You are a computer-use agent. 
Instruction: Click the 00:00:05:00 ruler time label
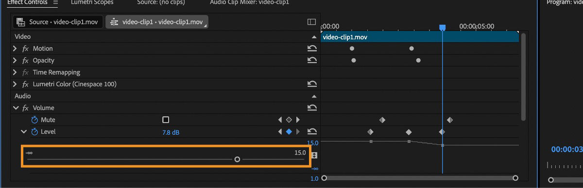[x=477, y=26]
